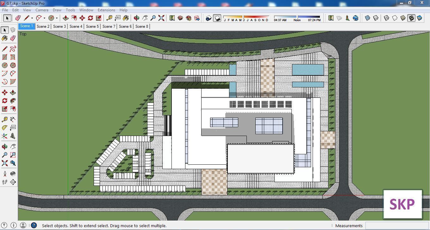Choose the Offset tool in top toolbar
430x230 pixels.
[74, 18]
